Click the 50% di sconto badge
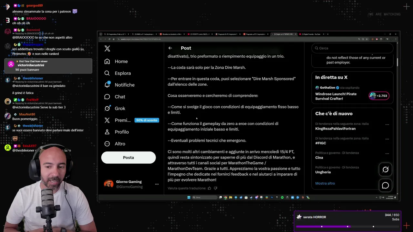Screen dimensions: 413x232 click(146, 120)
